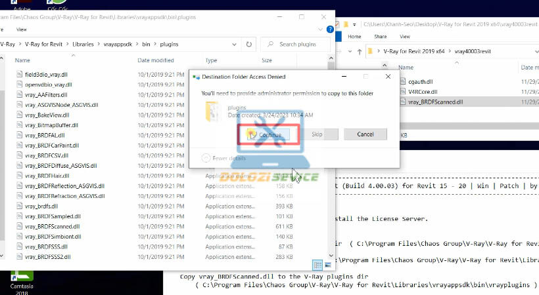Click file icon of field3dio_vray.dll
Viewport: 539px width, 295px height.
(19, 74)
